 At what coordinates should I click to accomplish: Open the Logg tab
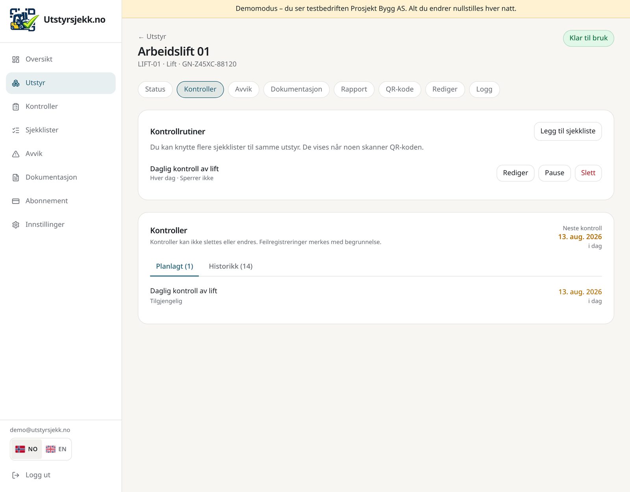tap(484, 89)
